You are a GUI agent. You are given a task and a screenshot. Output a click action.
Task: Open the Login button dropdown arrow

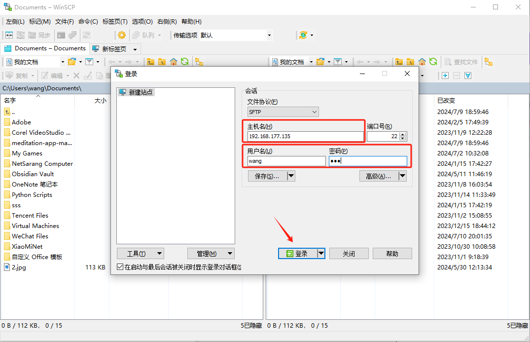coord(321,253)
